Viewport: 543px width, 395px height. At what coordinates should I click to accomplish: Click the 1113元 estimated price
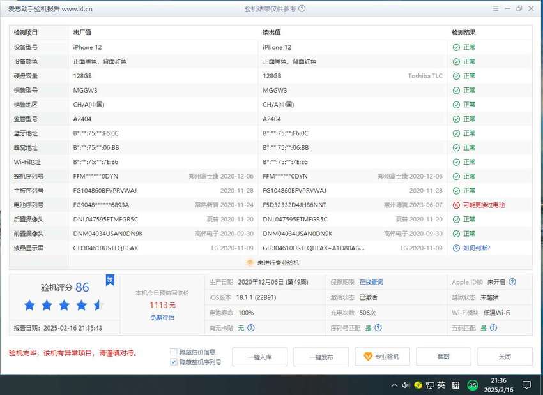162,305
